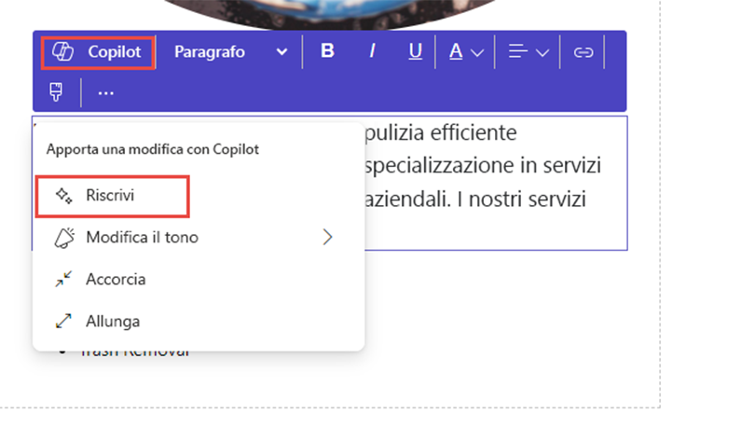Insert a hyperlink with link icon

pos(583,52)
